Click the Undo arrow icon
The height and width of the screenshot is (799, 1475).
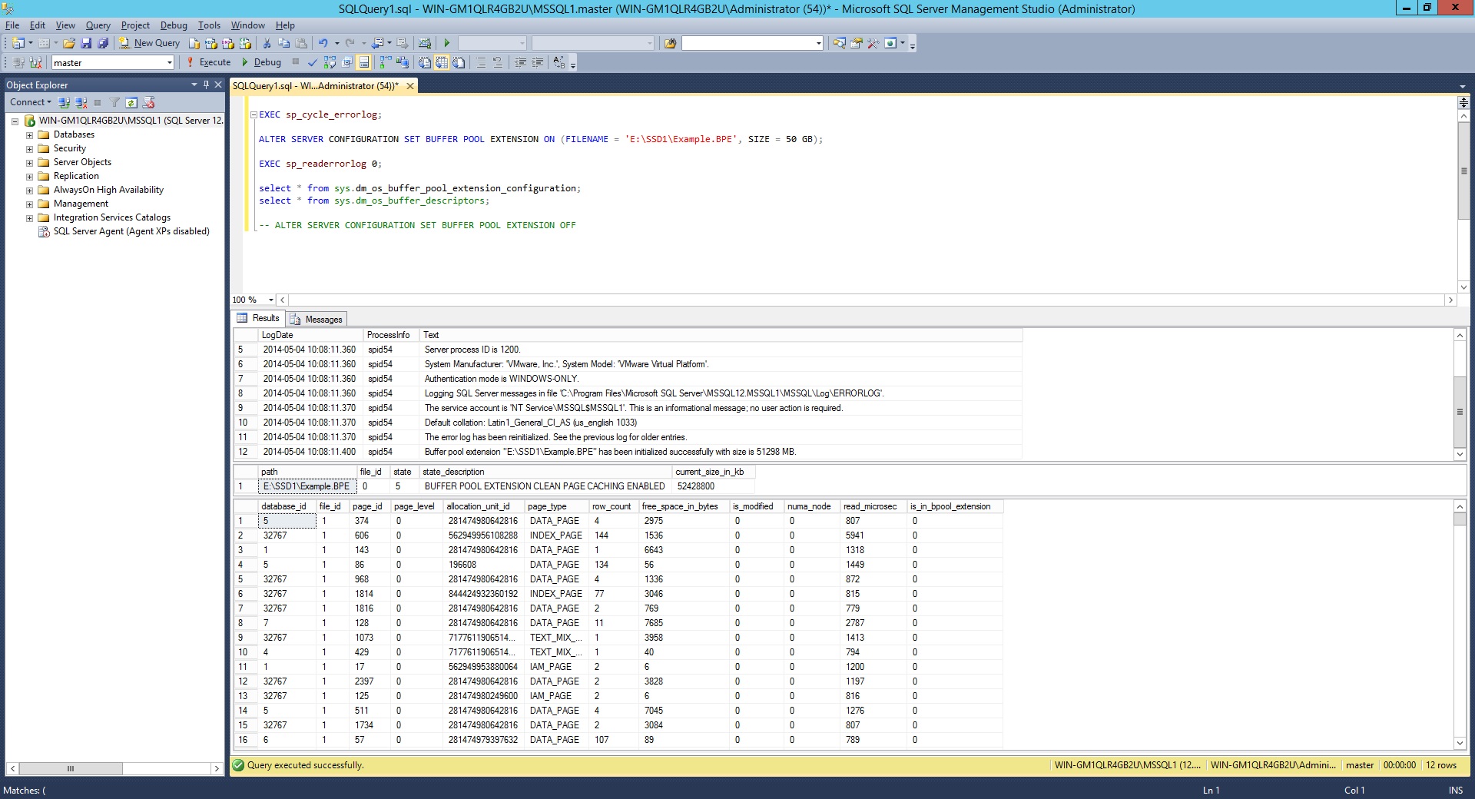click(323, 44)
